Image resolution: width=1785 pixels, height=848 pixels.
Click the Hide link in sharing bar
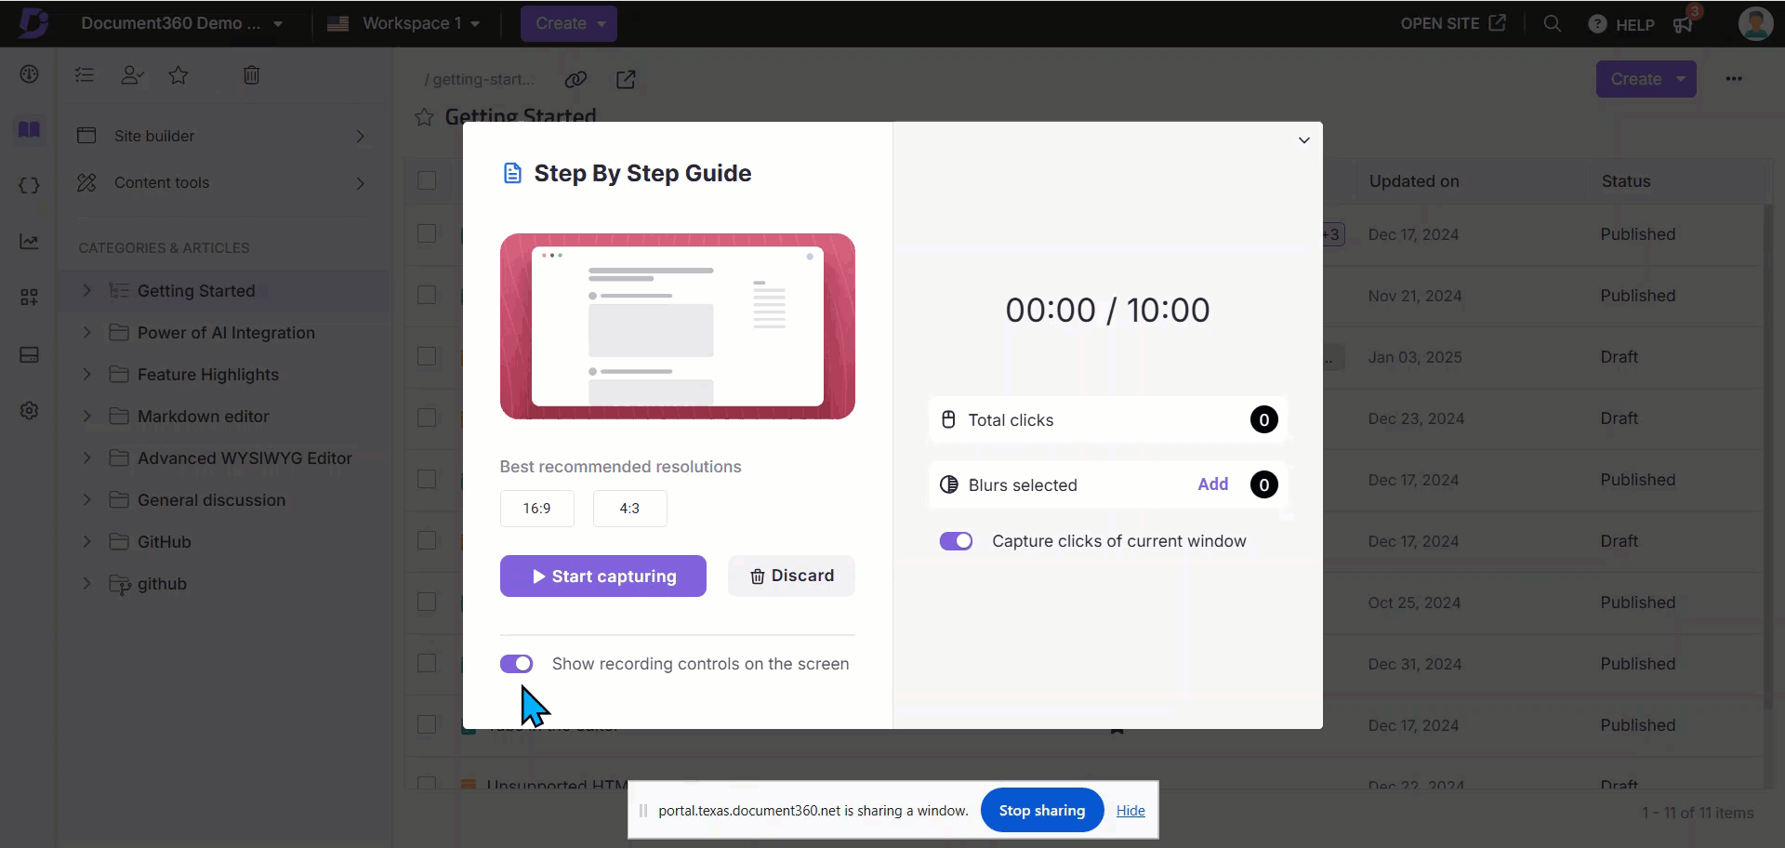1130,811
